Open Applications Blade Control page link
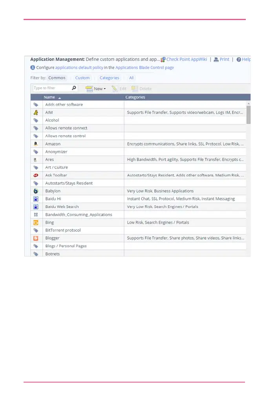Image resolution: width=267 pixels, height=401 pixels. click(144, 68)
